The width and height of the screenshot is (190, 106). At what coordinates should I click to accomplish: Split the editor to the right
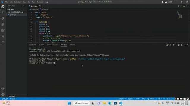pyautogui.click(x=184, y=6)
